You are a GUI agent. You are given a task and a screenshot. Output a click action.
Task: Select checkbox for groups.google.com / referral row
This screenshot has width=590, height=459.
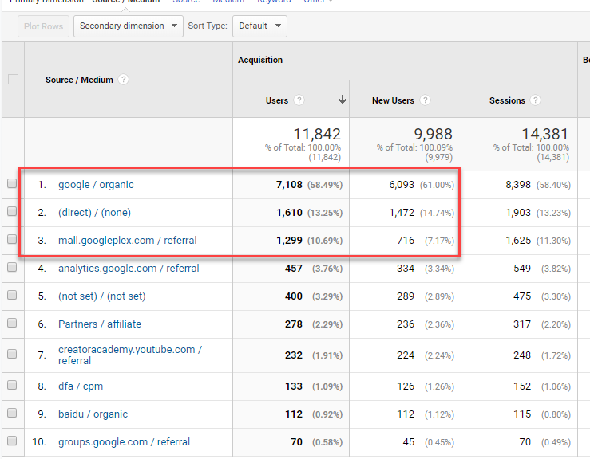[12, 441]
